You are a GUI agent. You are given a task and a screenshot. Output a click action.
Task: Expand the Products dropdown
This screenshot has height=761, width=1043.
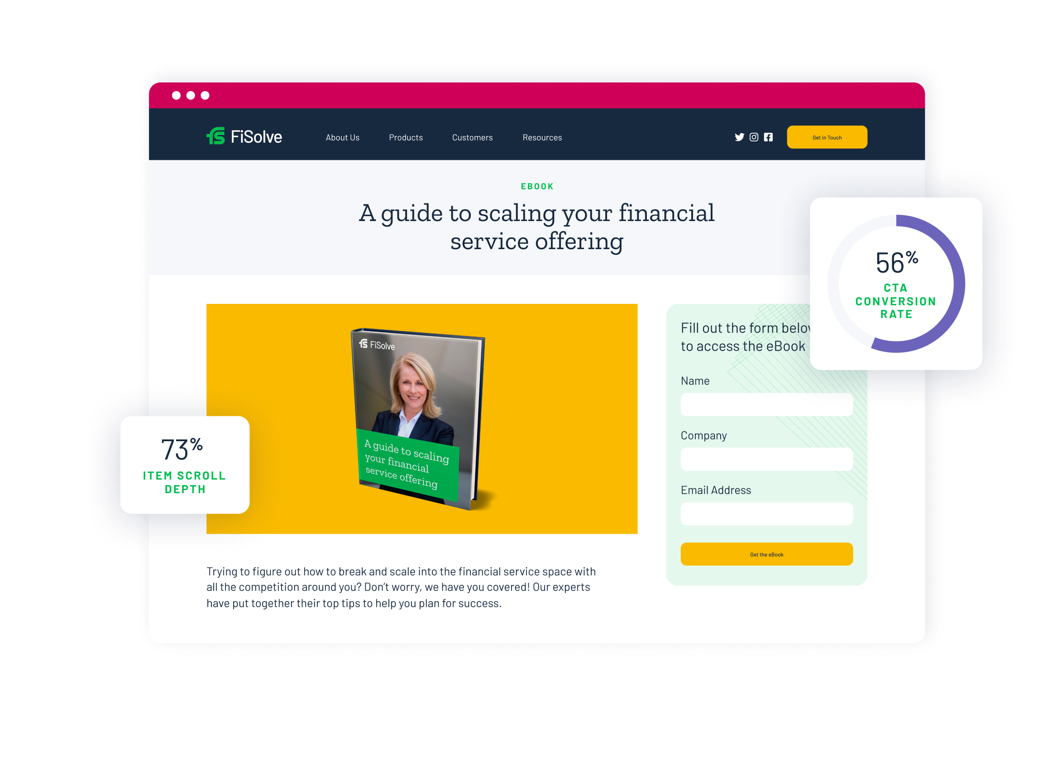[x=405, y=137]
